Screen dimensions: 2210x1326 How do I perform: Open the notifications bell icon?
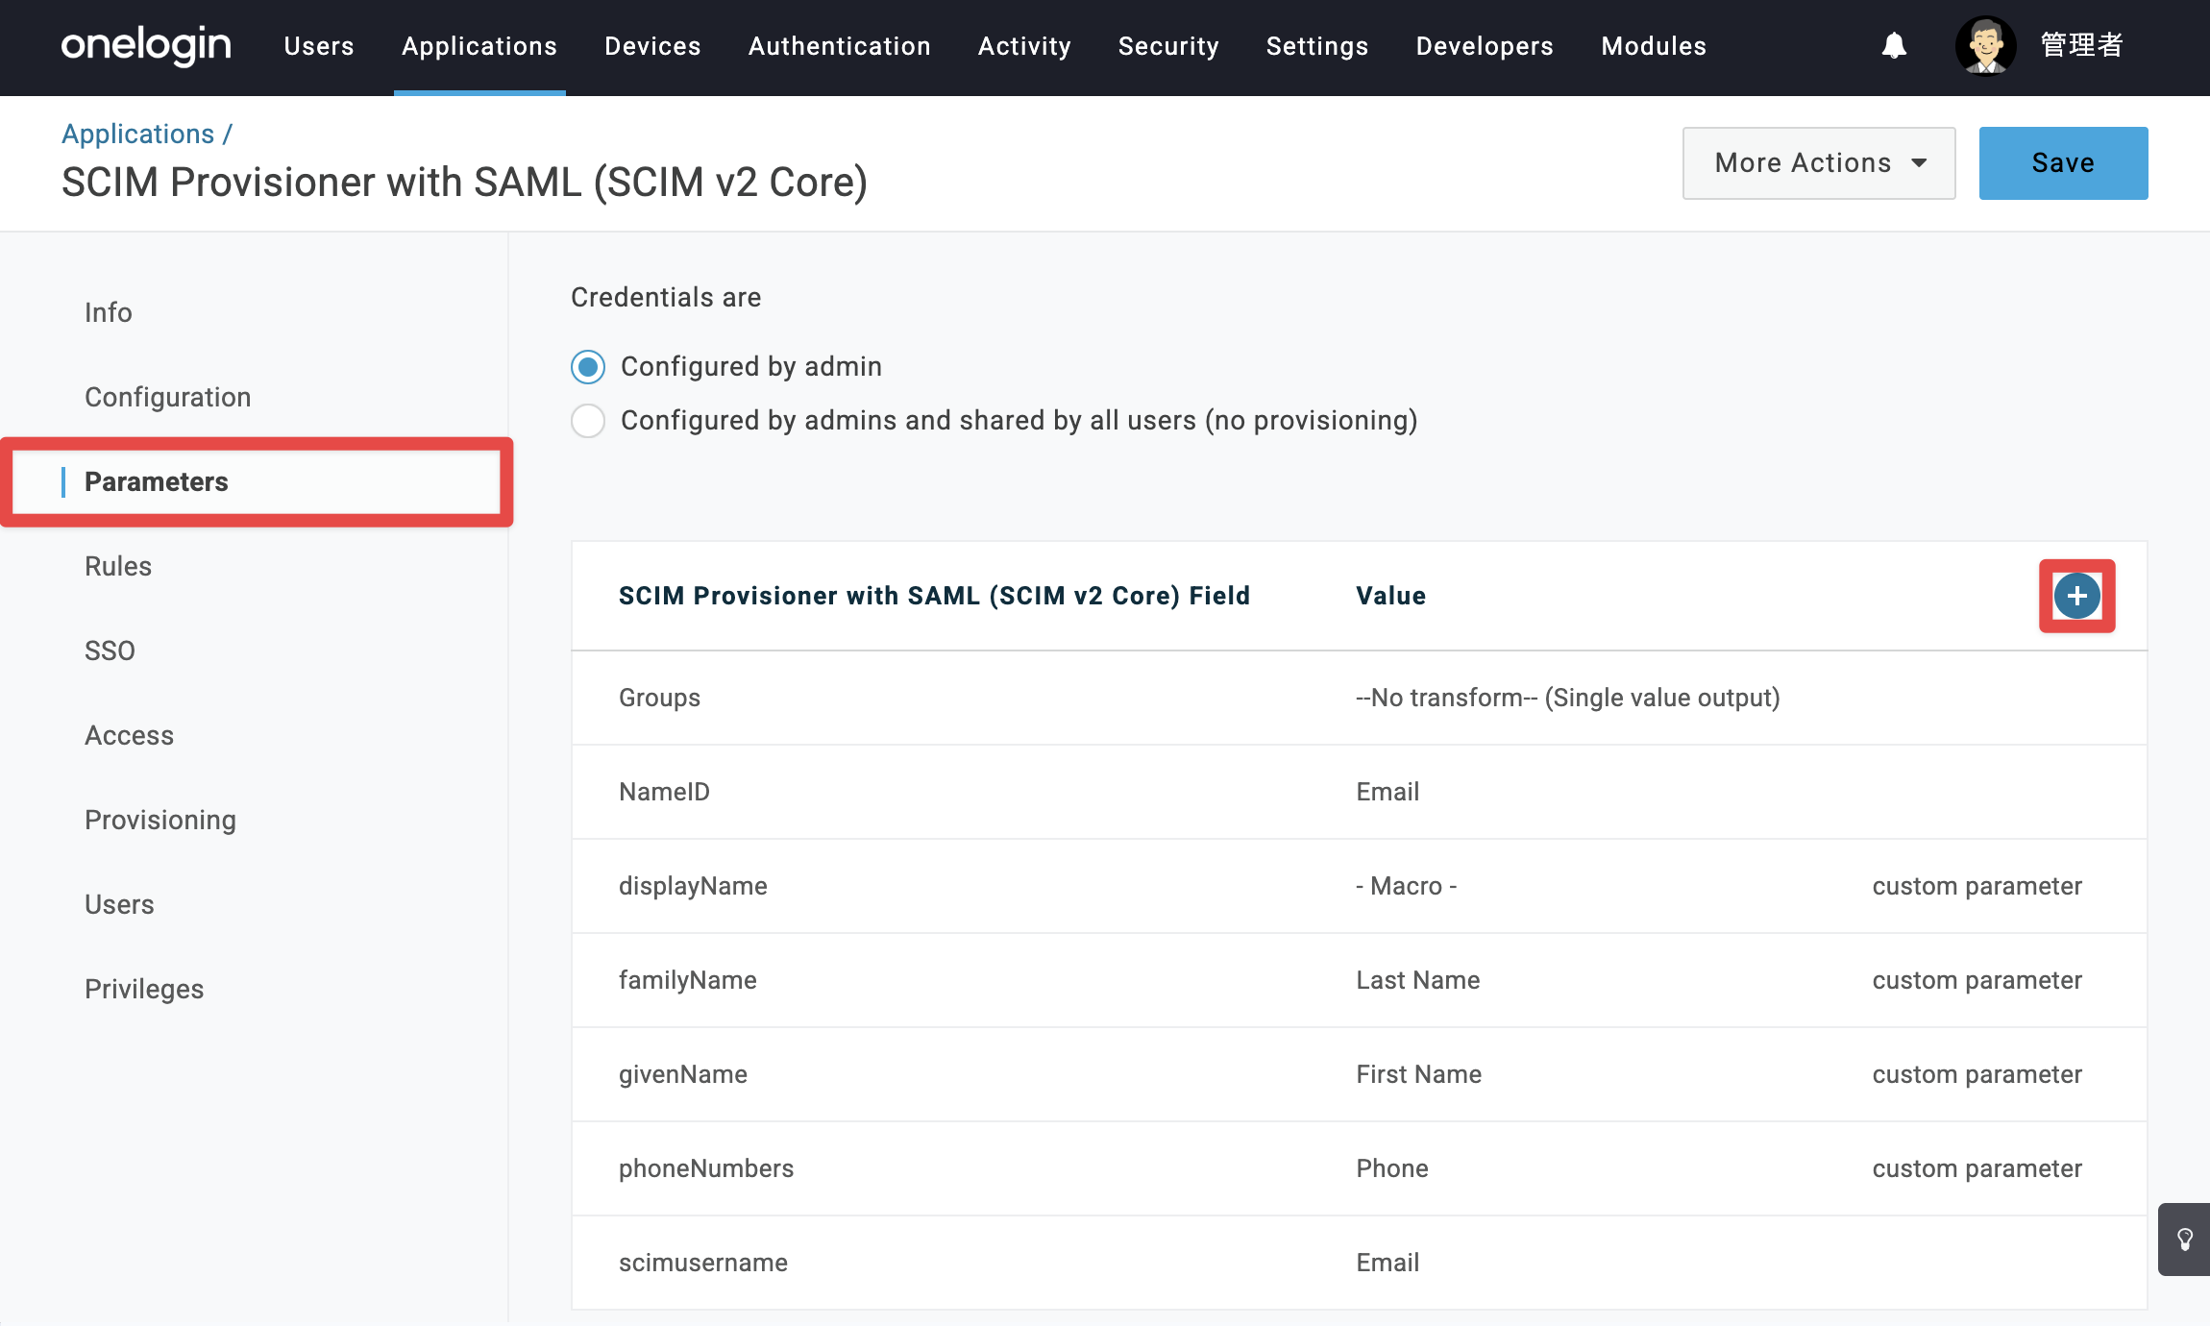pyautogui.click(x=1894, y=45)
